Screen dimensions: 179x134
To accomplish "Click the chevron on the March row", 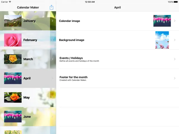I will tap(52, 59).
